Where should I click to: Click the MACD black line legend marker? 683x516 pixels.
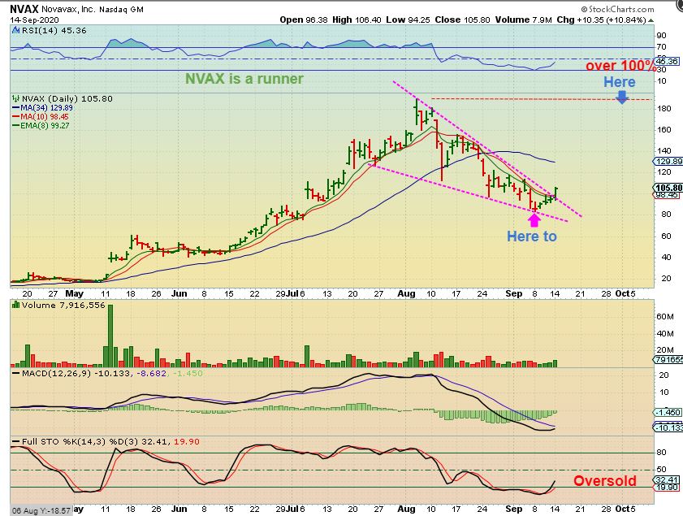[16, 374]
